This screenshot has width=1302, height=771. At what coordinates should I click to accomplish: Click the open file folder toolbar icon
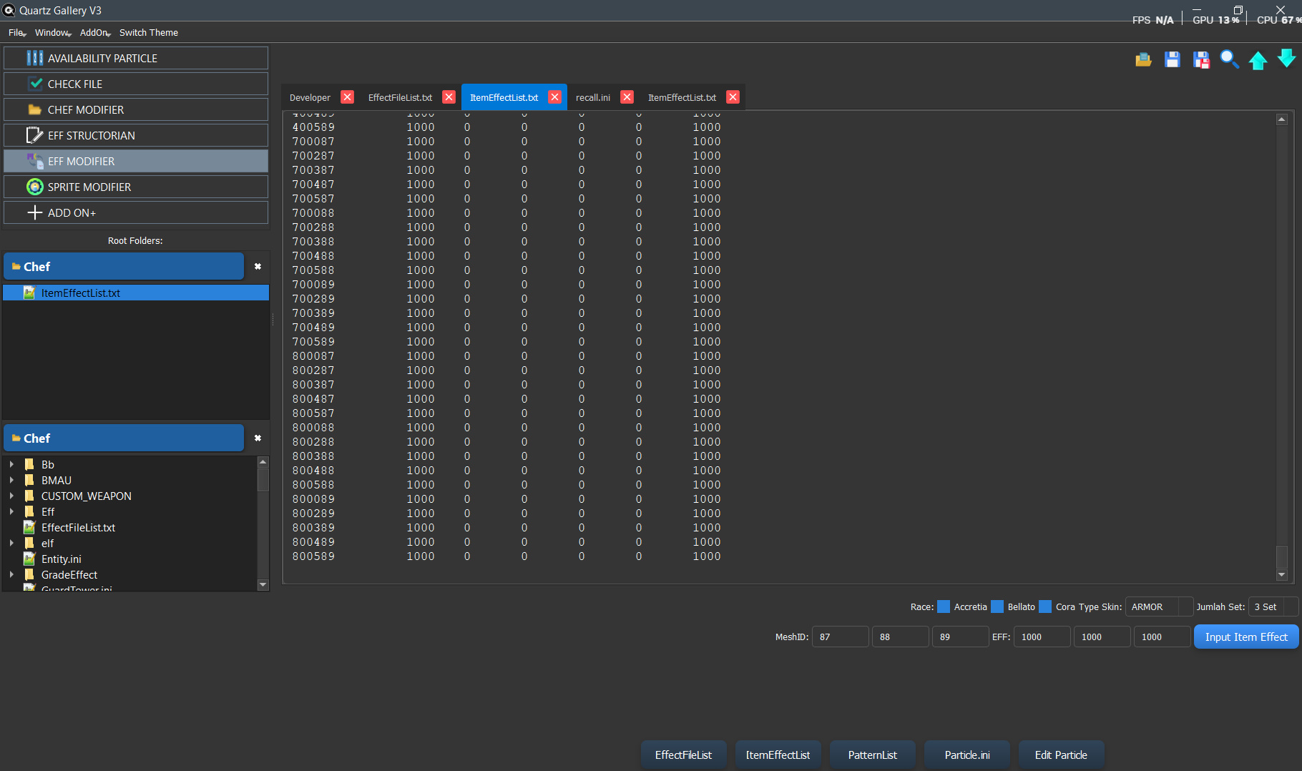[x=1143, y=60]
